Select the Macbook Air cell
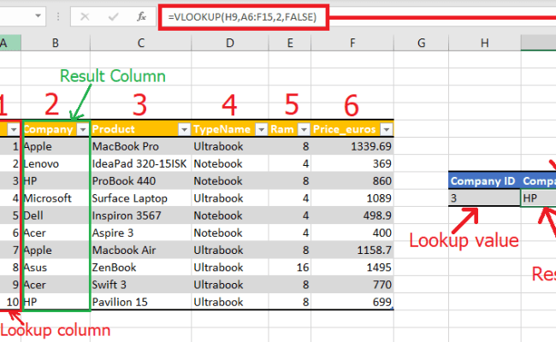The height and width of the screenshot is (342, 556). coord(141,251)
